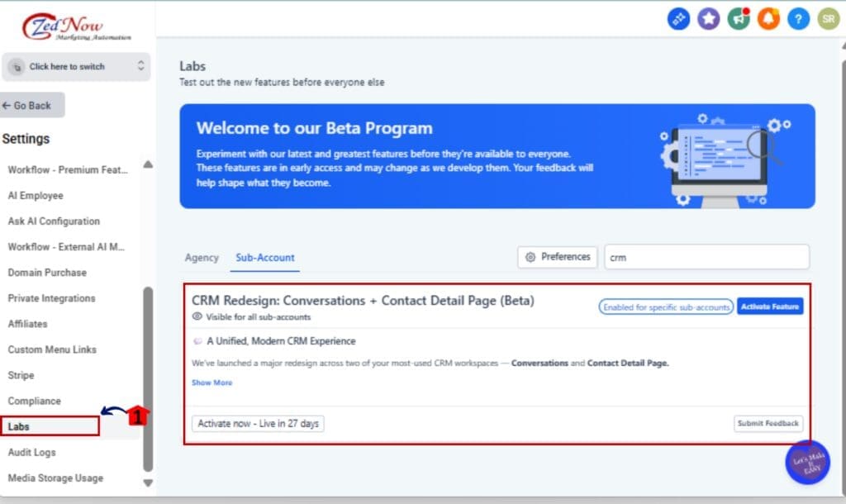
Task: Click the crm search input field
Action: pos(706,257)
